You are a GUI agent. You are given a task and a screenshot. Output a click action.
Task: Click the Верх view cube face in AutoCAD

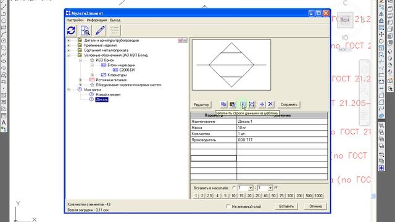click(x=345, y=20)
